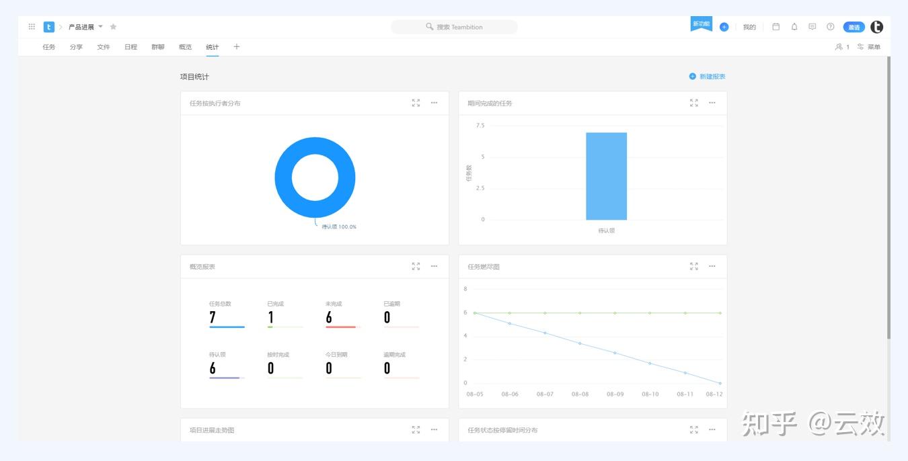
Task: Open more options for 概览报表 card
Action: pos(434,266)
